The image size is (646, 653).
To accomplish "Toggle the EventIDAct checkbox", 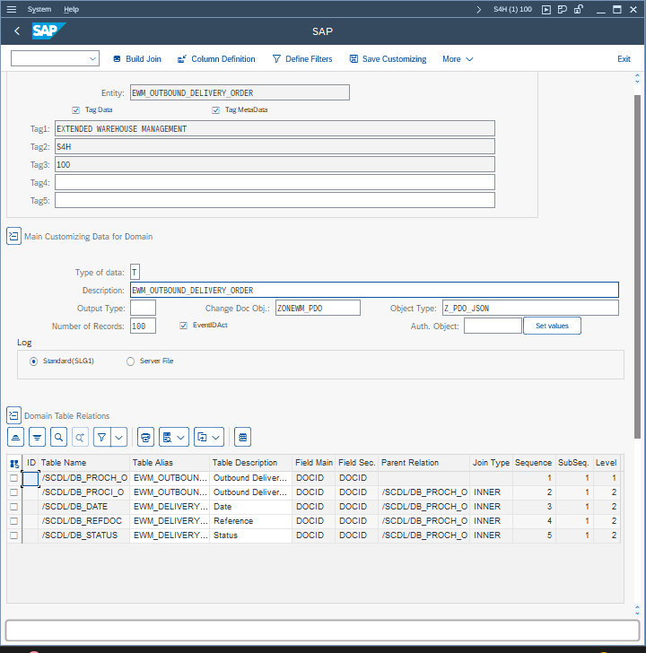I will (x=184, y=326).
